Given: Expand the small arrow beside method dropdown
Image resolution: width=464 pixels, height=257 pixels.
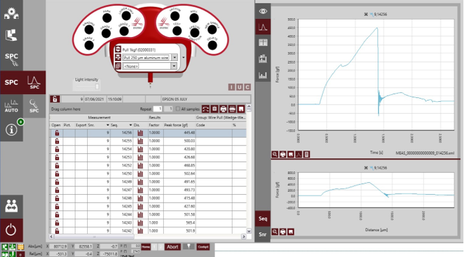Looking at the screenshot, I should [183, 57].
